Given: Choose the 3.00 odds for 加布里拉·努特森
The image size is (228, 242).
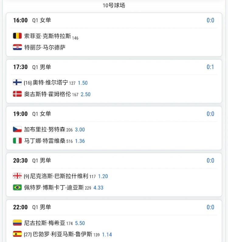Looking at the screenshot, I should pyautogui.click(x=80, y=130).
